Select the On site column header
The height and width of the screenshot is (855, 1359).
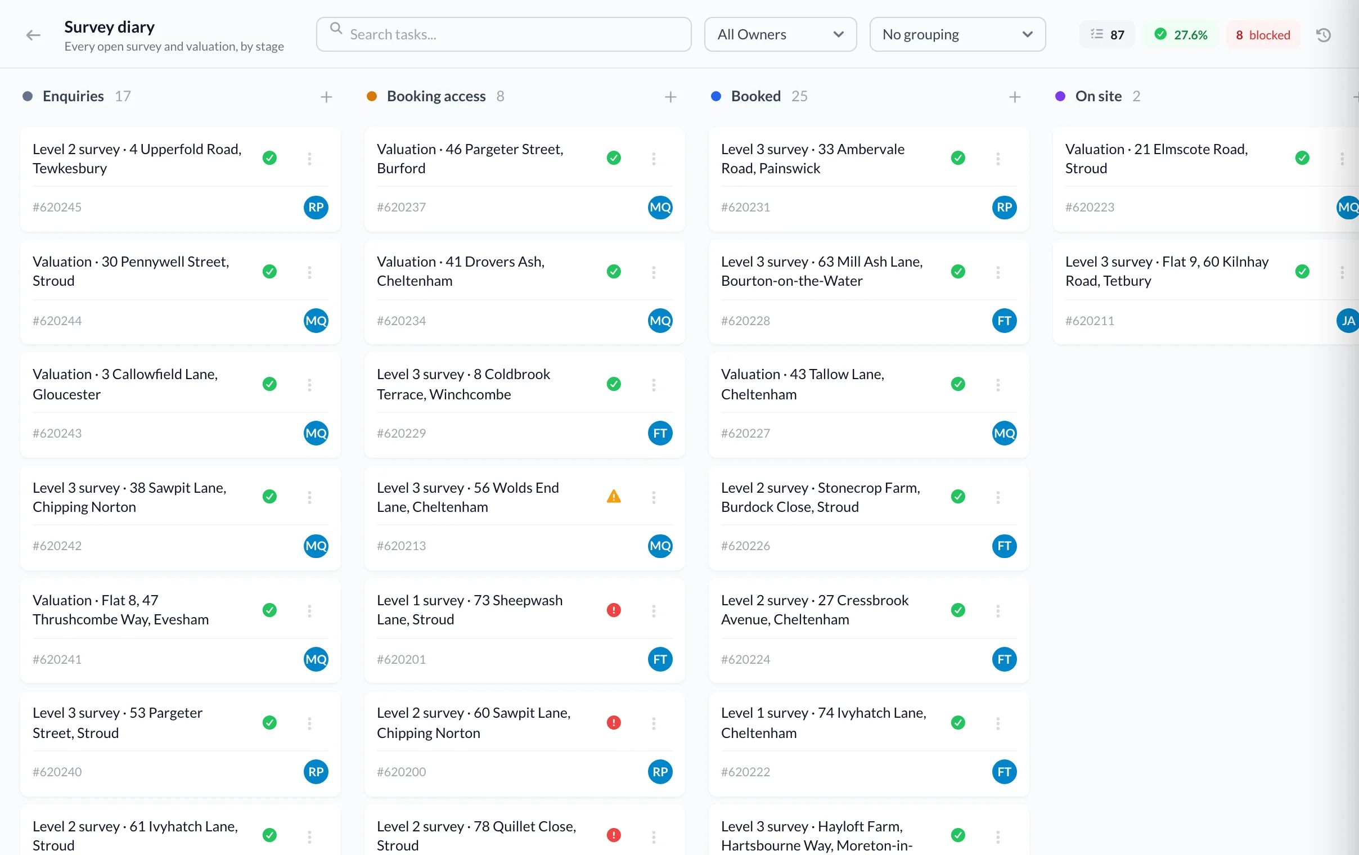click(1098, 97)
